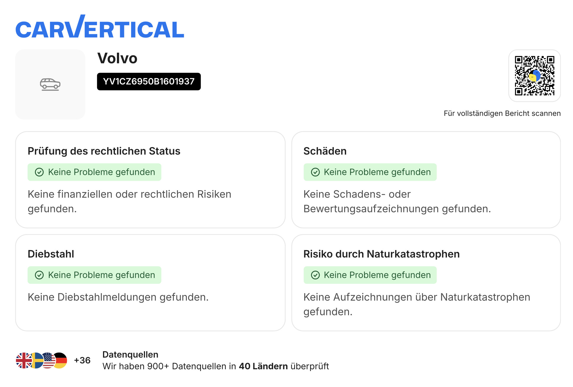Click the checkmark icon under Diebstahl
573x387 pixels.
point(39,275)
